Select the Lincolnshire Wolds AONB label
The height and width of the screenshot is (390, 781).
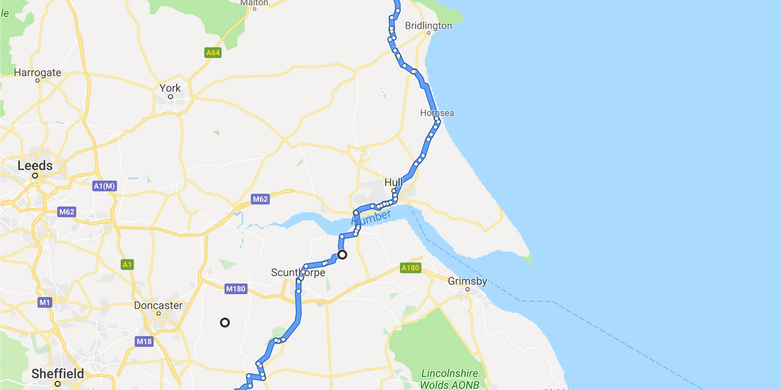(450, 379)
